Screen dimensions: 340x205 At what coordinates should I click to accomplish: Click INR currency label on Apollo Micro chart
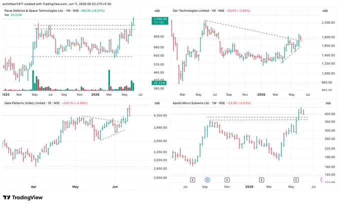(x=328, y=103)
